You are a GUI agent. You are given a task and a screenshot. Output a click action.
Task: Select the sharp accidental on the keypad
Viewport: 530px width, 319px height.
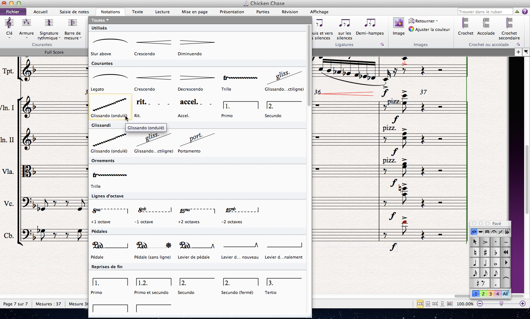point(485,252)
